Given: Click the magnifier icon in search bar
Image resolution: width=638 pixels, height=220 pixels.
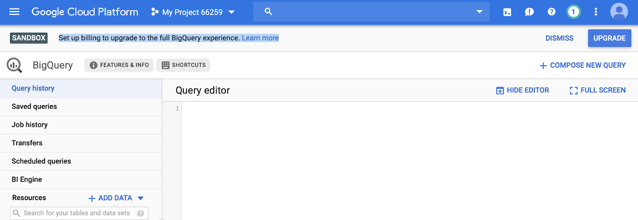Looking at the screenshot, I should [x=268, y=12].
